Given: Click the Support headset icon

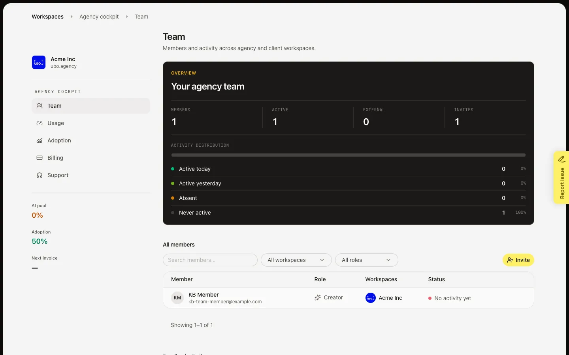Looking at the screenshot, I should coord(40,175).
